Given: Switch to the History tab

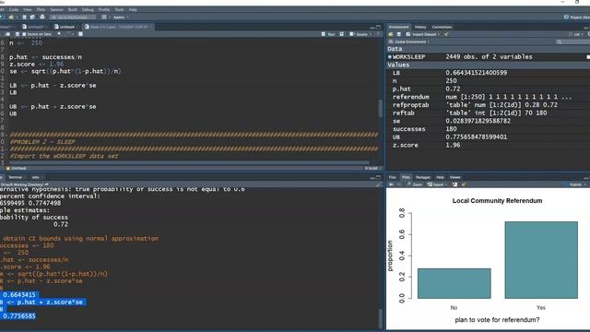Looking at the screenshot, I should (x=420, y=27).
